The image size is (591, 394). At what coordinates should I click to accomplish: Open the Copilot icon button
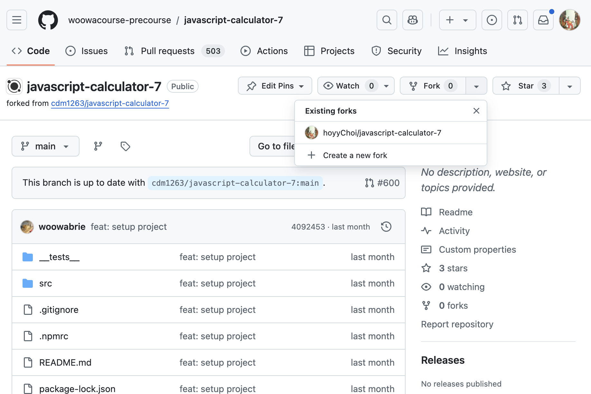pos(413,20)
